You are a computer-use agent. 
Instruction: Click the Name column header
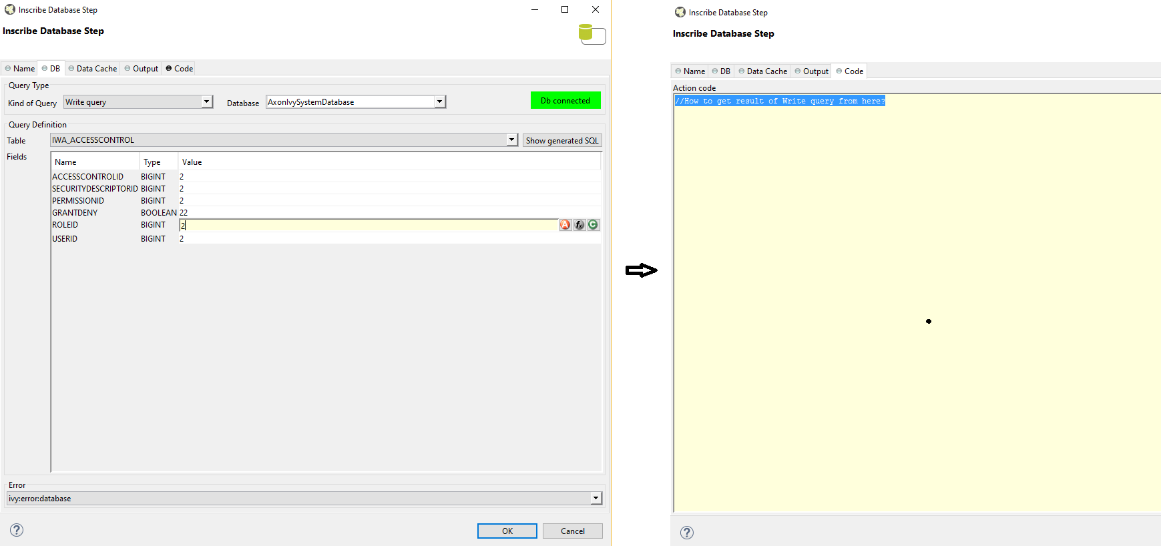(x=95, y=162)
